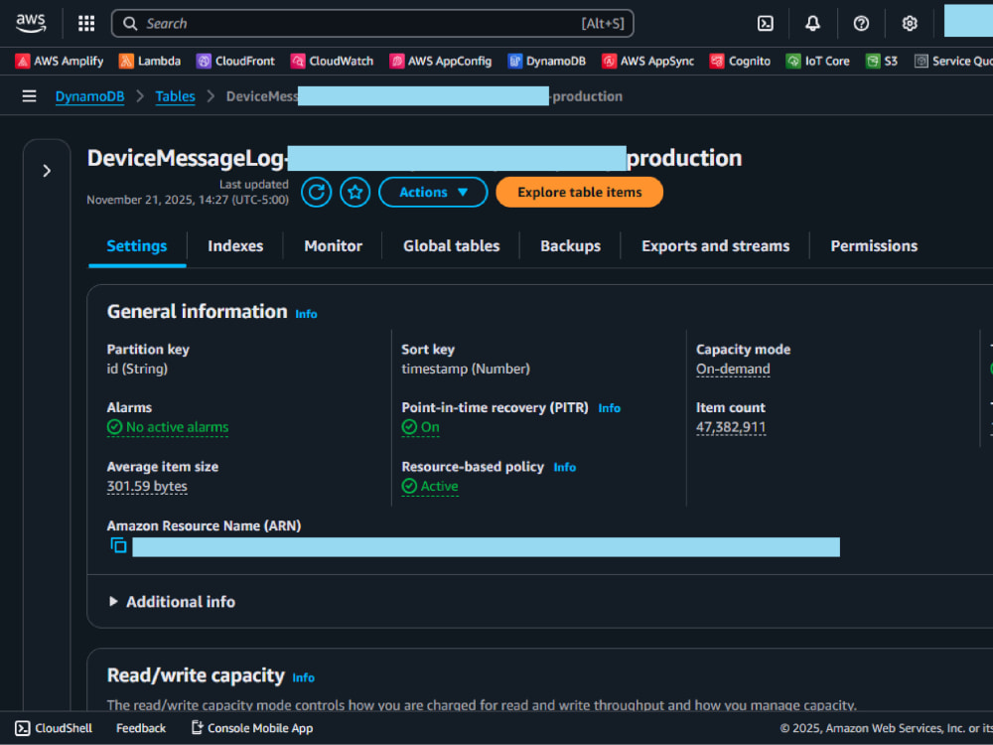Open IoT Core favorites shortcut
This screenshot has width=993, height=745.
tap(817, 61)
